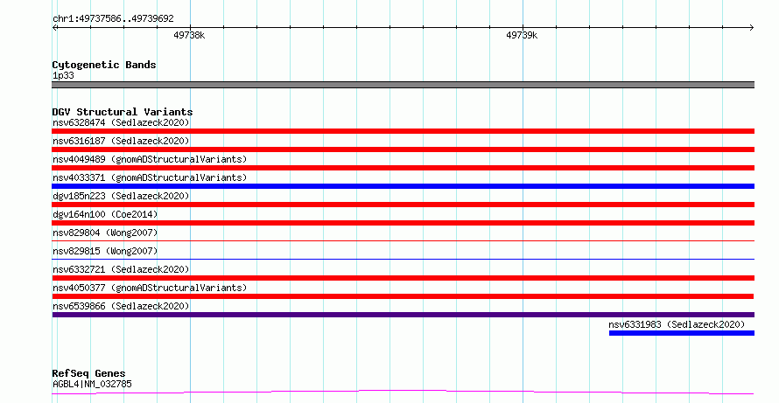The height and width of the screenshot is (403, 779).
Task: Select the purple bar for nsv6539866
Action: 403,315
